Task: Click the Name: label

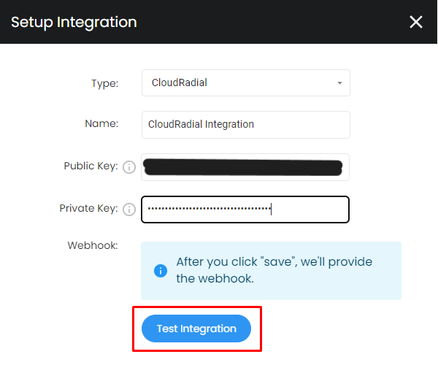Action: (x=101, y=123)
